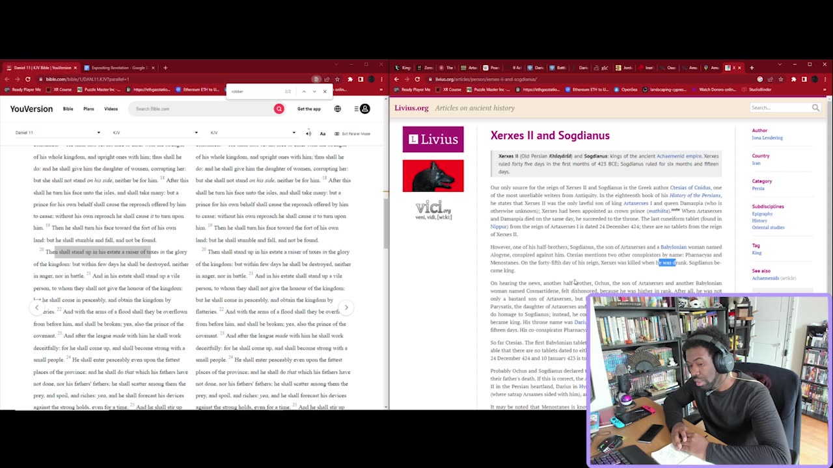
Task: Open the Babylonian link in second paragraph
Action: point(673,247)
